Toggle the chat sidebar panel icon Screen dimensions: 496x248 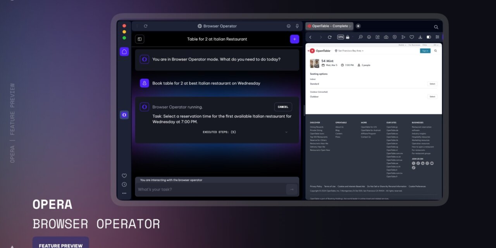click(139, 39)
